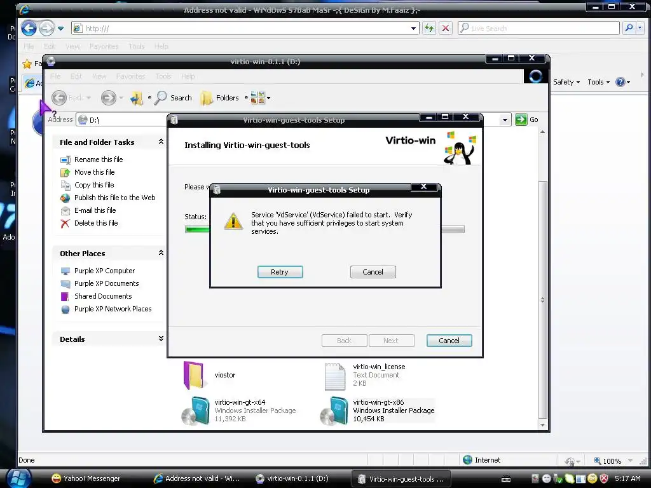Expand the Explorer address bar dropdown

point(505,120)
